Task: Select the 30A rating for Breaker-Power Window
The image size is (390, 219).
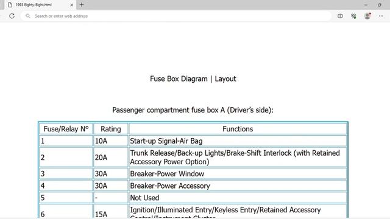Action: tap(111, 173)
